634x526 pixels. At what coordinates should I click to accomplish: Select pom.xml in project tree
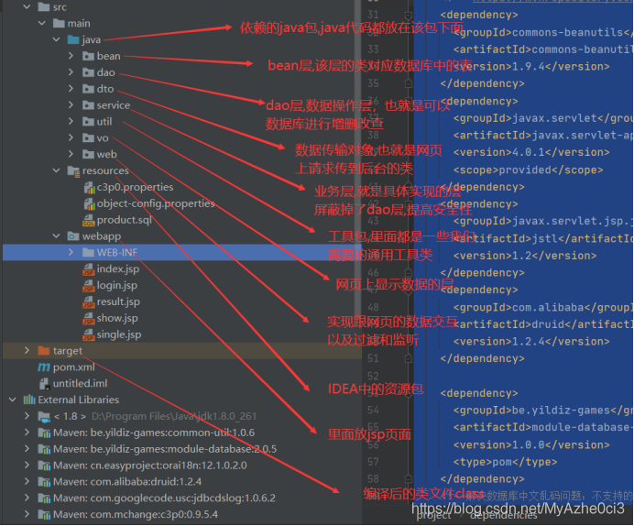(x=73, y=367)
